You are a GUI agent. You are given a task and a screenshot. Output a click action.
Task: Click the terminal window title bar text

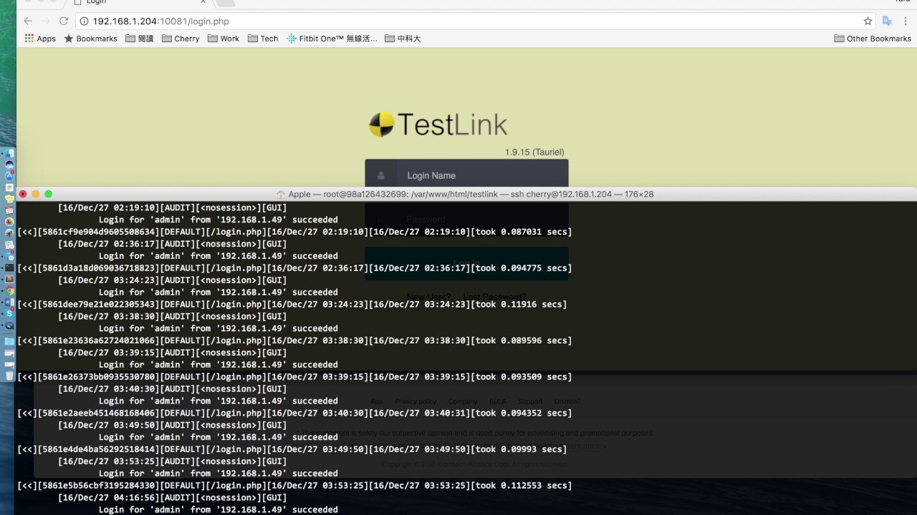(x=471, y=194)
